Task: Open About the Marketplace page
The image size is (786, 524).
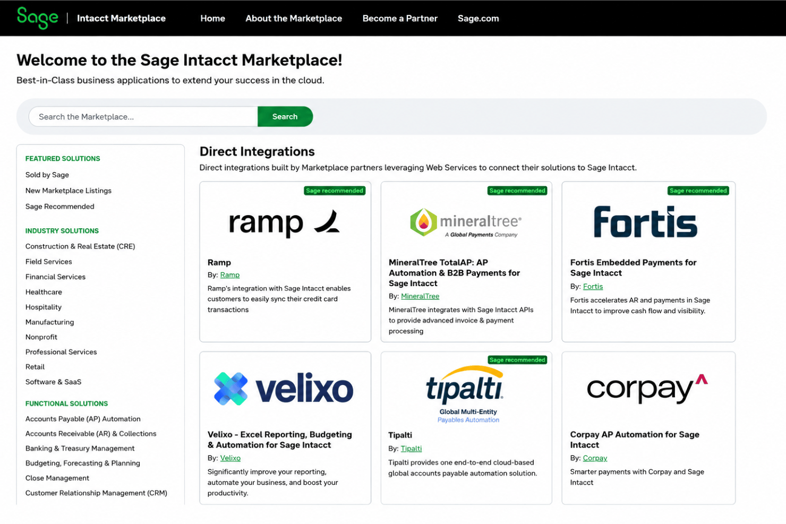Action: point(294,18)
